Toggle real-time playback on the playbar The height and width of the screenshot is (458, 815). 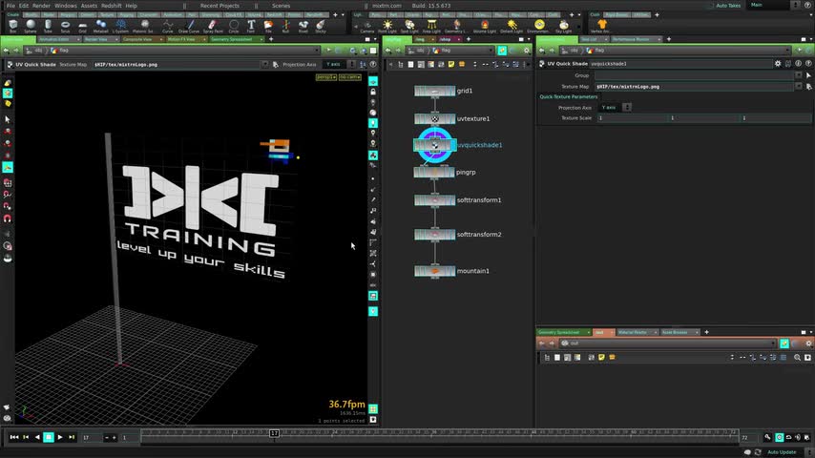pyautogui.click(x=779, y=437)
